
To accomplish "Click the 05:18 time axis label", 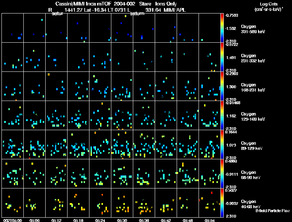I will [x=78, y=221].
